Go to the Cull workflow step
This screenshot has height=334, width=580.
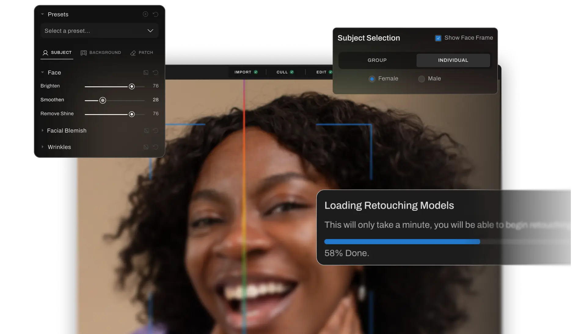tap(285, 72)
